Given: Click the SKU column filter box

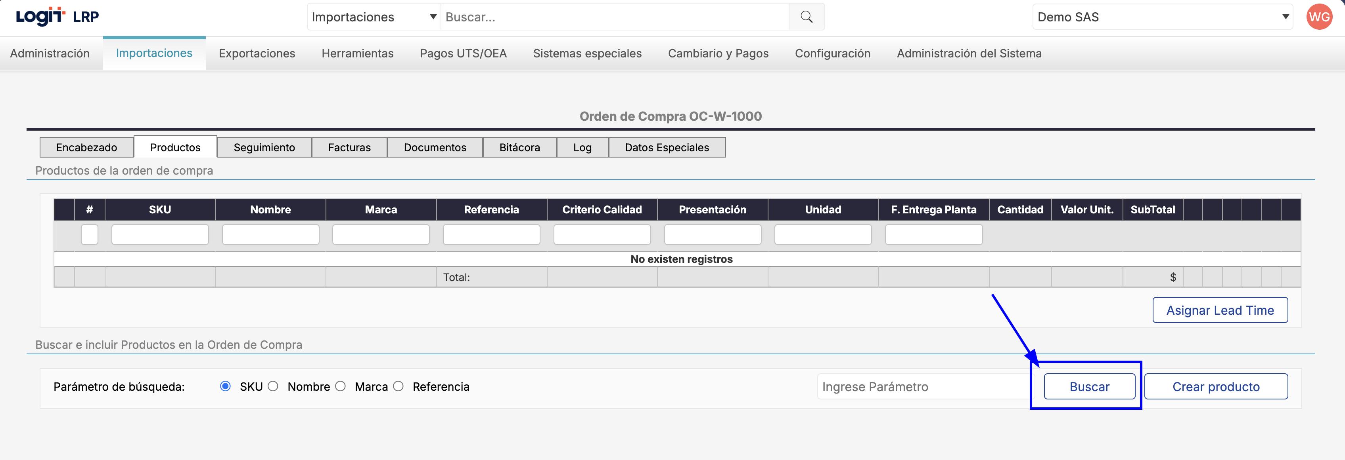Looking at the screenshot, I should [160, 235].
